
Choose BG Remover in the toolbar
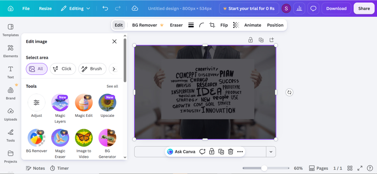(147, 25)
